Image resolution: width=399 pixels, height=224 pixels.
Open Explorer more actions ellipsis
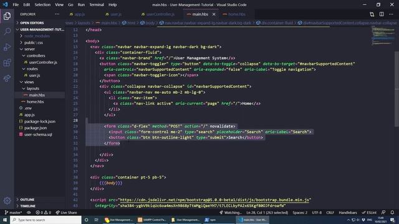pos(57,14)
